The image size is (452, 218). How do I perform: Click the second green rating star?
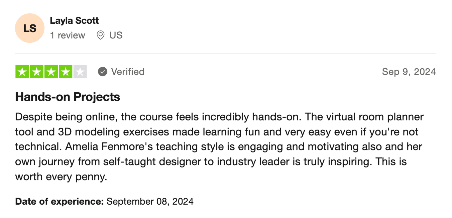(37, 72)
